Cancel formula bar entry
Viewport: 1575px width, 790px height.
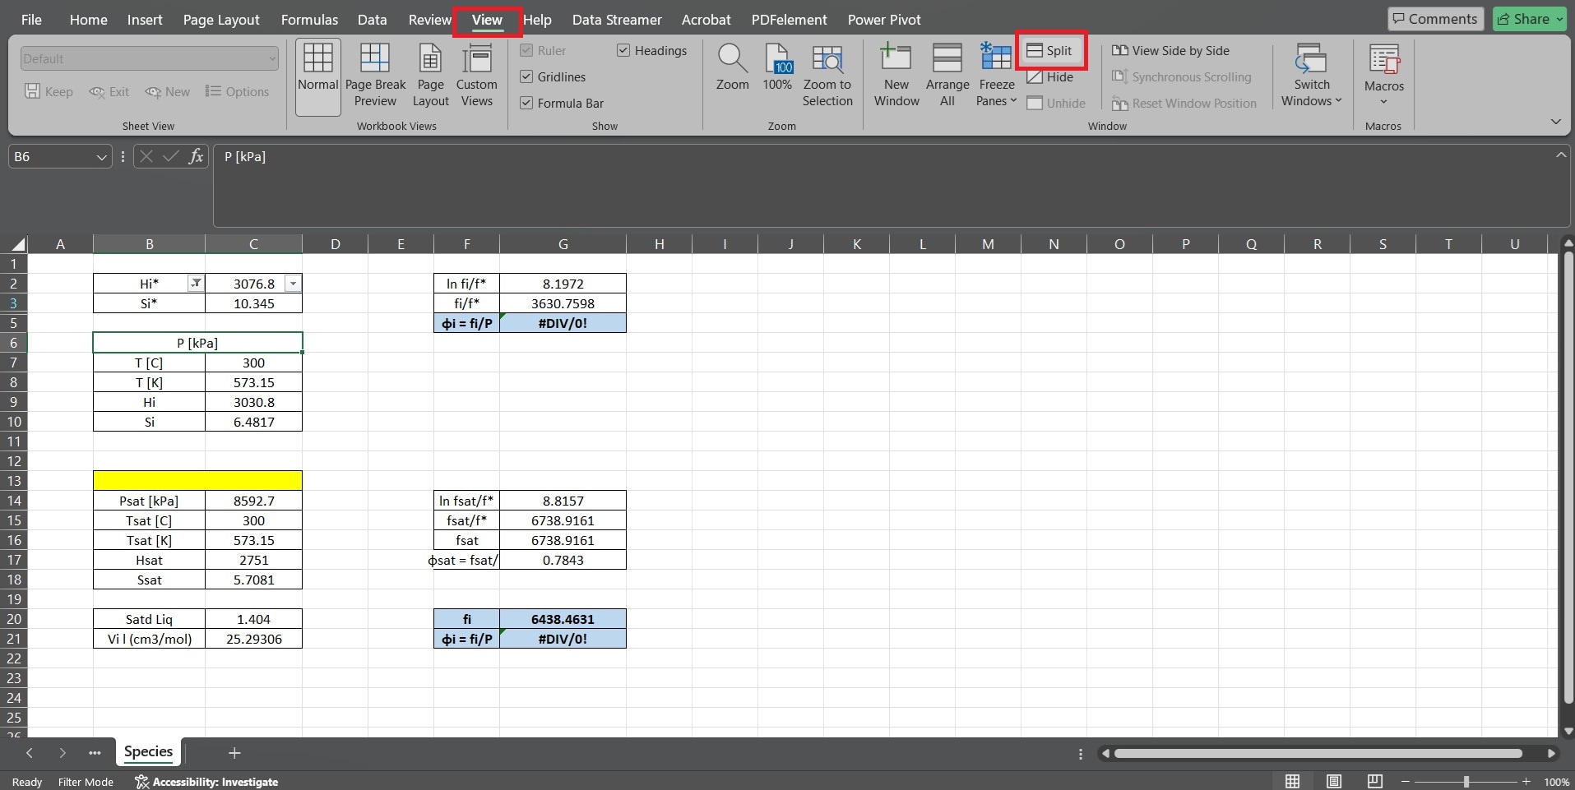pyautogui.click(x=146, y=156)
